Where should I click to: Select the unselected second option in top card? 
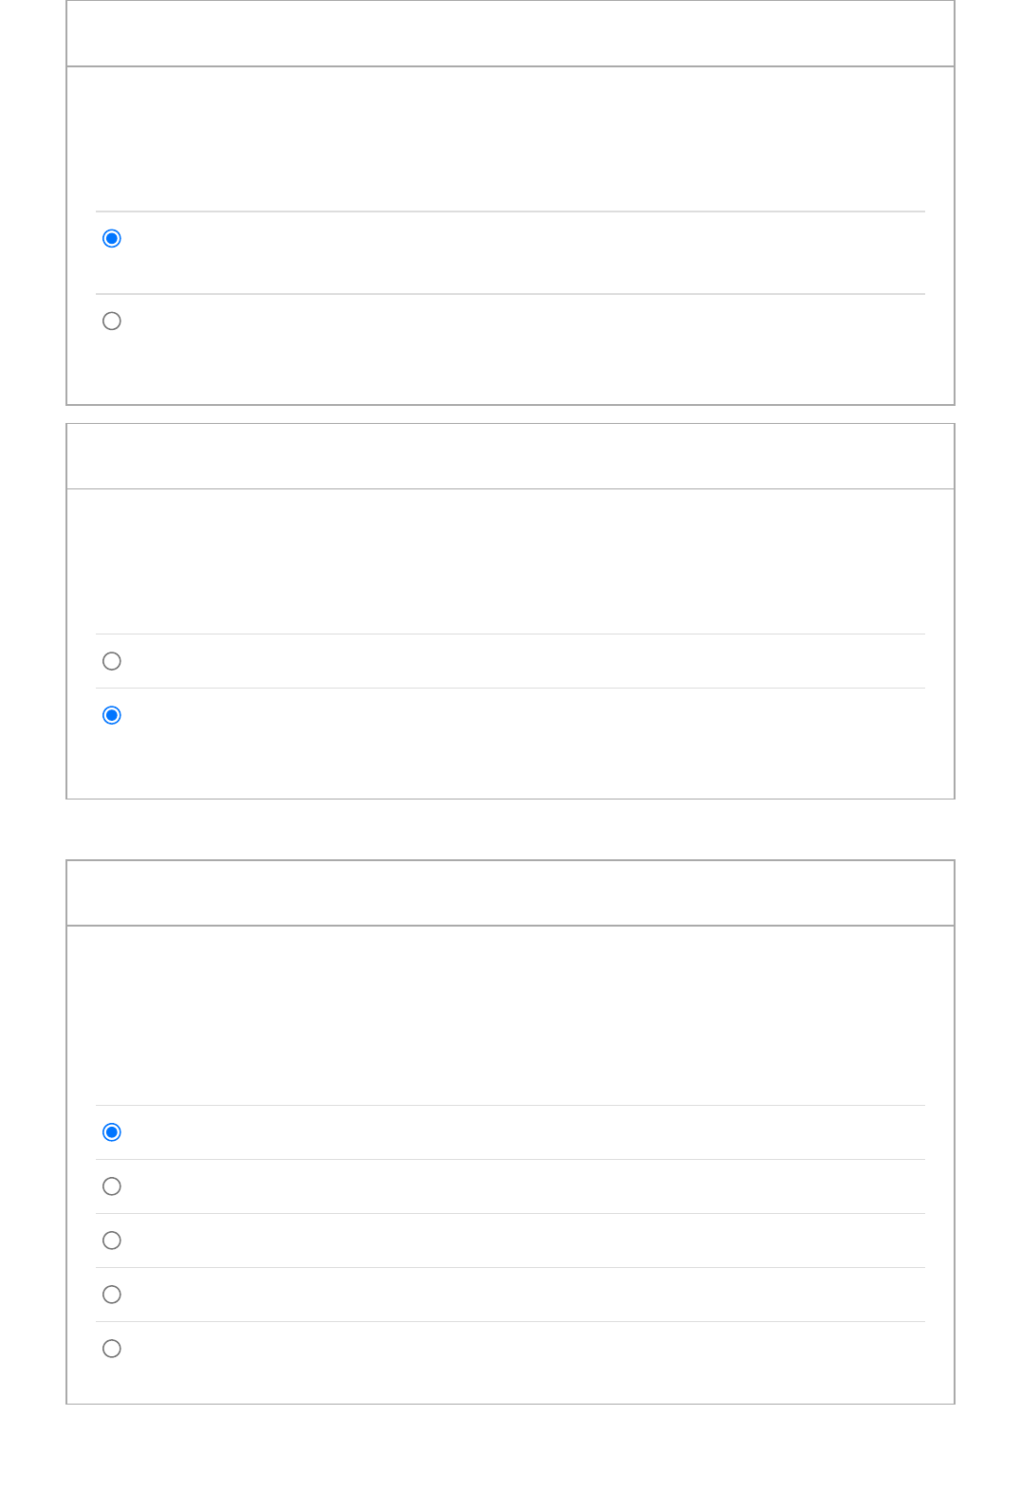point(112,321)
